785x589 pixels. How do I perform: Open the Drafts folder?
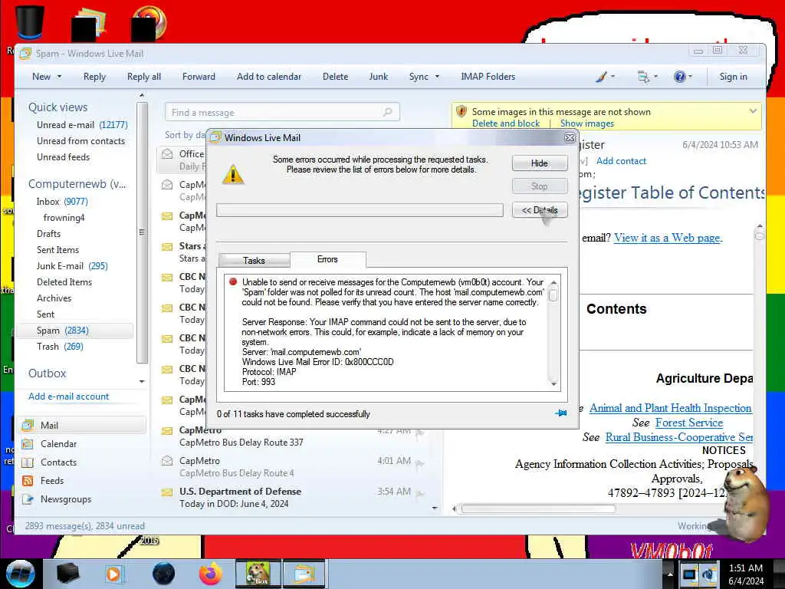click(x=48, y=234)
